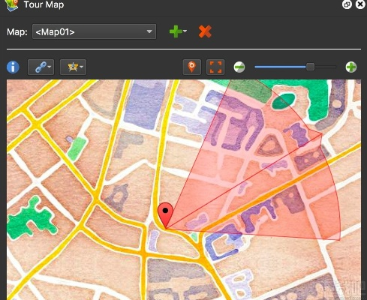Expand the star tools button's dropdown arrow
Image resolution: width=367 pixels, height=300 pixels.
click(81, 67)
